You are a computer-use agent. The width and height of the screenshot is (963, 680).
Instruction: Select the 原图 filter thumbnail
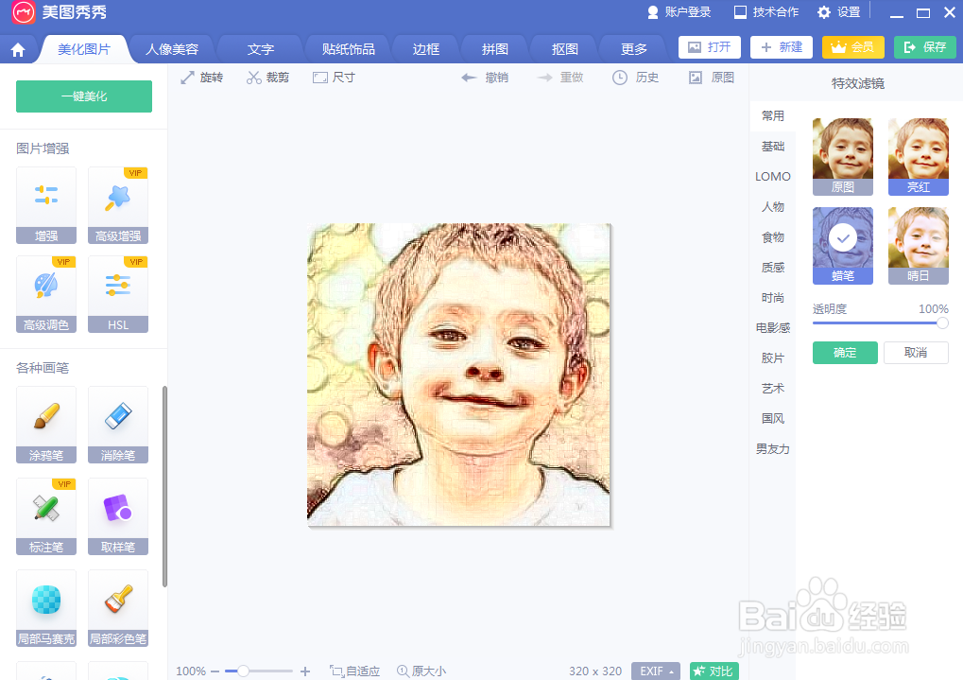click(843, 157)
